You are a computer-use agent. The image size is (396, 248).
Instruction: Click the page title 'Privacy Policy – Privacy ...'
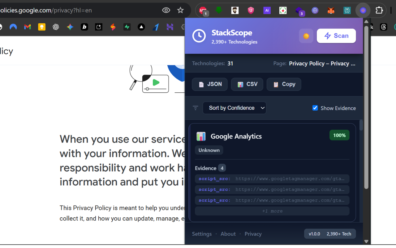click(x=322, y=64)
